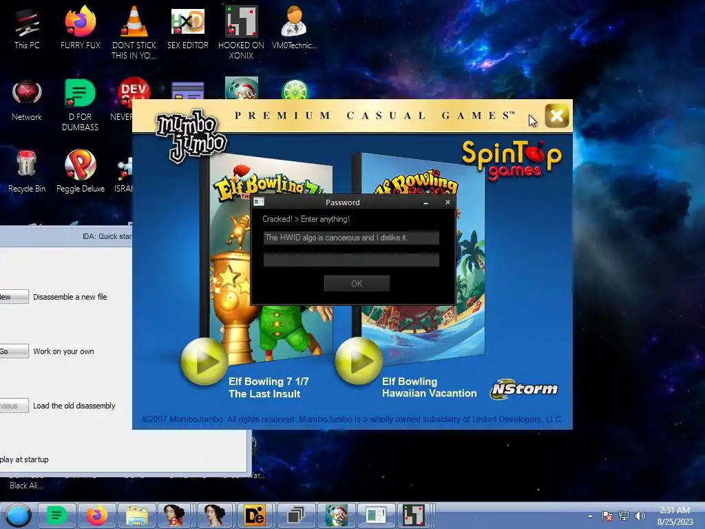Open the This PC desktop icon
The image size is (705, 529).
[27, 28]
